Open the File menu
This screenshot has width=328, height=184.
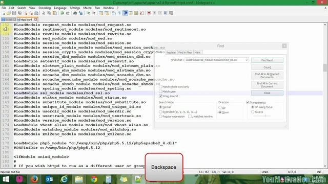[x=4, y=8]
